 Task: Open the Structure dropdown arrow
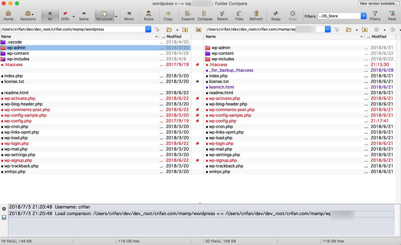(116, 16)
